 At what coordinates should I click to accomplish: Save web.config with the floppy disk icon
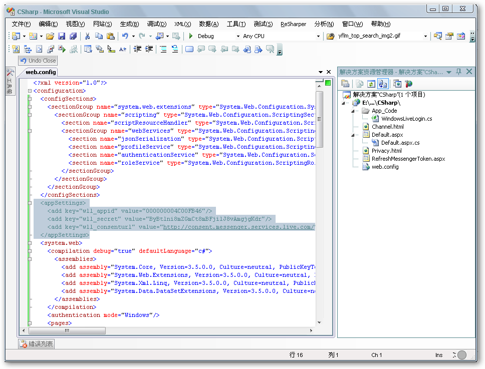tap(62, 36)
